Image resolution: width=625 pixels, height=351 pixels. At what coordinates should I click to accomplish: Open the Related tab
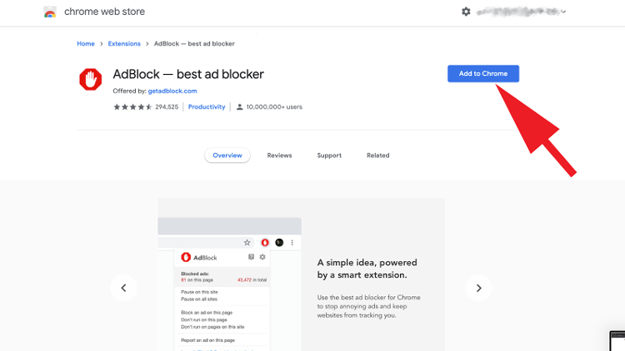[377, 156]
